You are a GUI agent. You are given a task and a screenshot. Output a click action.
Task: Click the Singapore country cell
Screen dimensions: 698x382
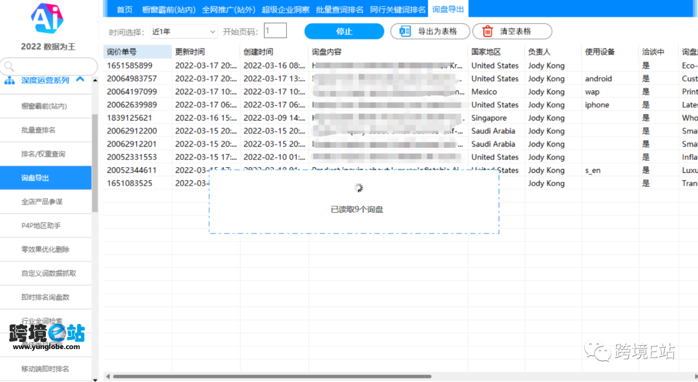[x=489, y=118]
